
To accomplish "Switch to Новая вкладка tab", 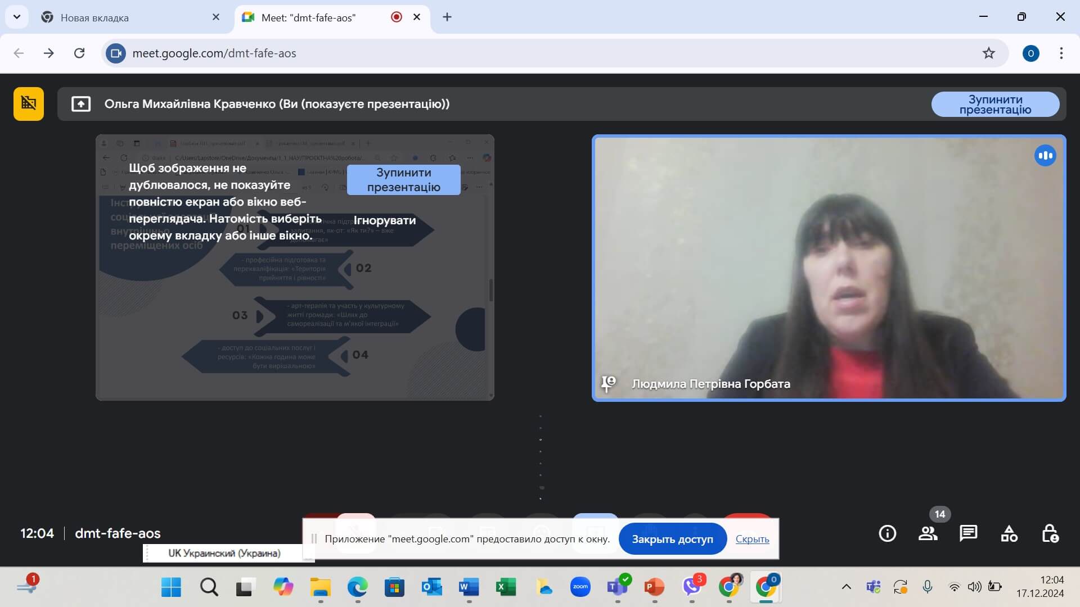I will tap(94, 17).
